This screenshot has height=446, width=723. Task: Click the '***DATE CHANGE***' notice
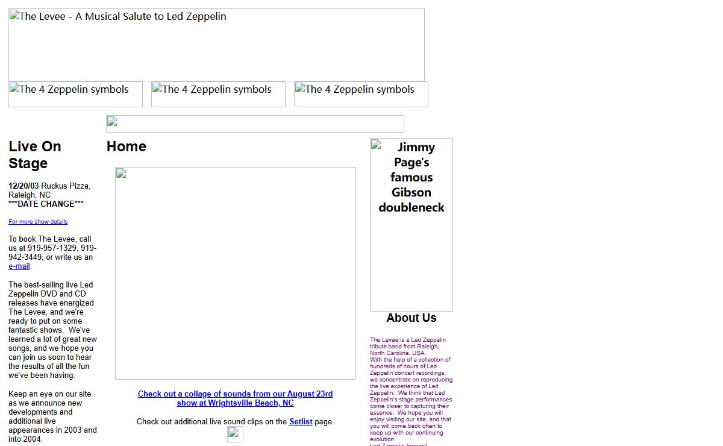coord(46,204)
